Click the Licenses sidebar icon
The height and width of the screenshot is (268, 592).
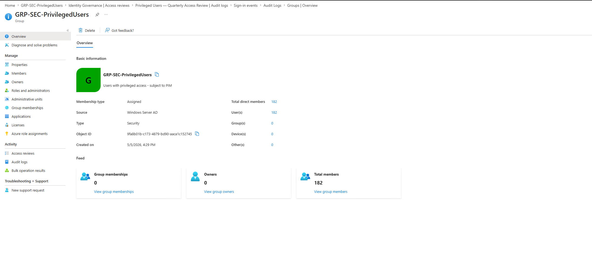(7, 125)
